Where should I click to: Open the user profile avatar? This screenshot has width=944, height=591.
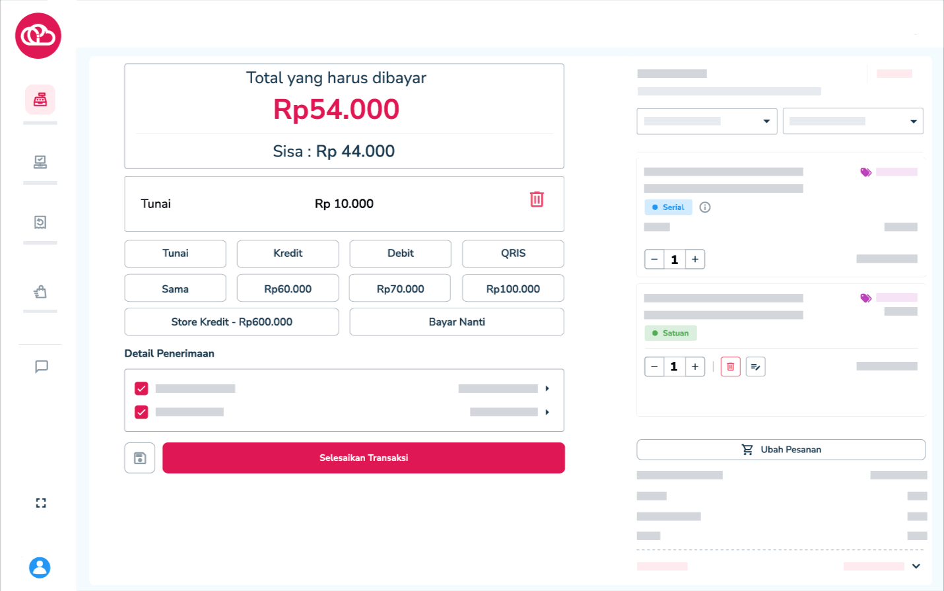click(40, 567)
